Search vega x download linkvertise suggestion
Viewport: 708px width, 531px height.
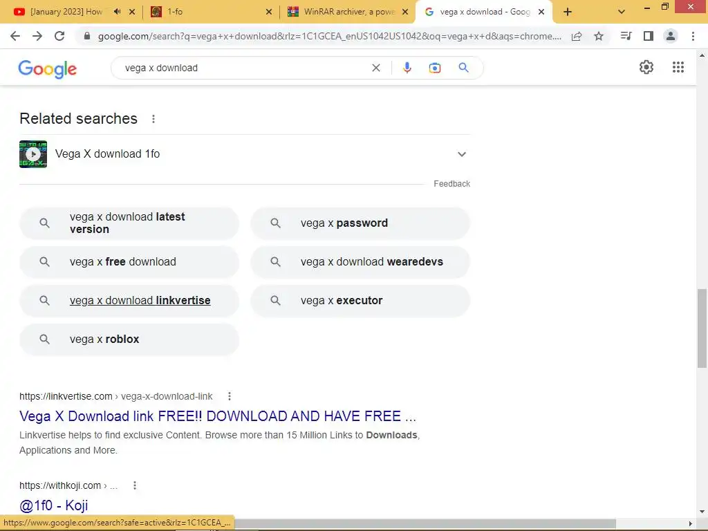pos(129,301)
